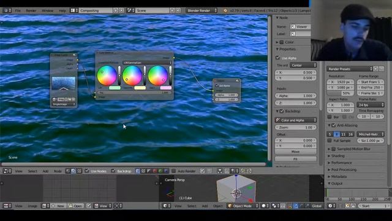Open the 24 fps frame rate dropdown

click(371, 105)
